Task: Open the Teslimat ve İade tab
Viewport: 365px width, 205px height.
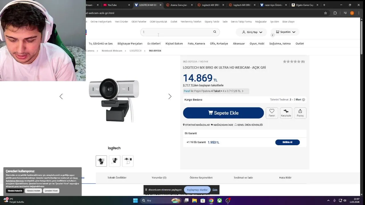Action: [x=243, y=178]
